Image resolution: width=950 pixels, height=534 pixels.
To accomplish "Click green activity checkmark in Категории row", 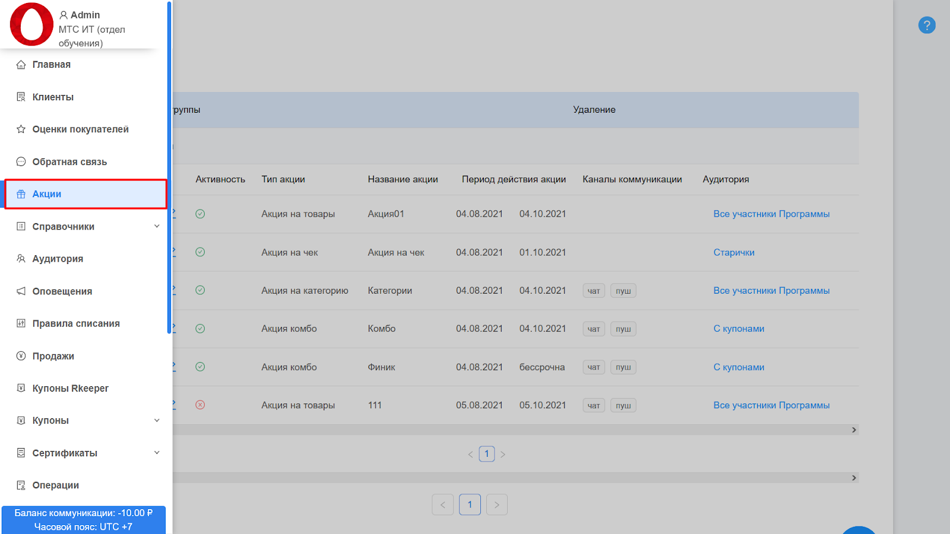I will [200, 290].
